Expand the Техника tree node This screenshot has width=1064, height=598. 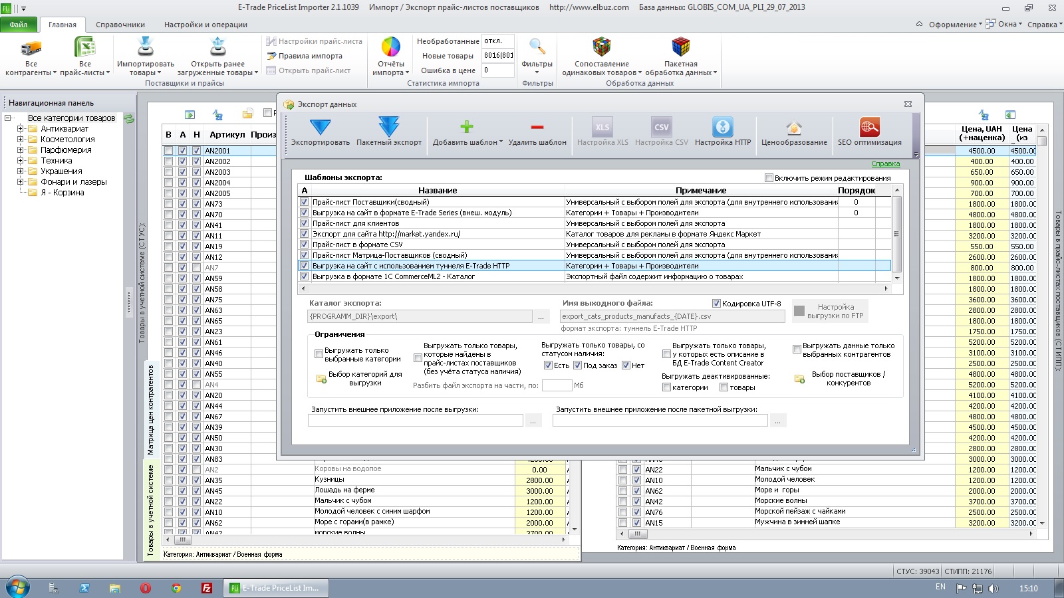20,161
